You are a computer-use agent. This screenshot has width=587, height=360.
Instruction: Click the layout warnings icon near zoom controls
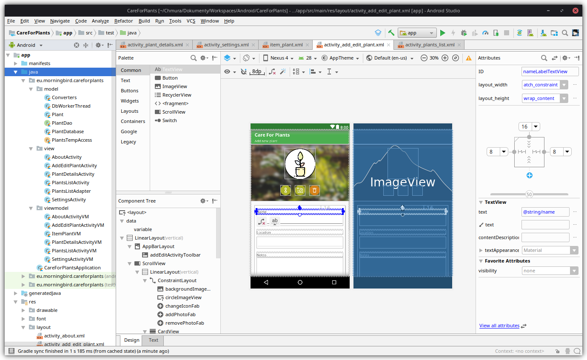coord(468,58)
